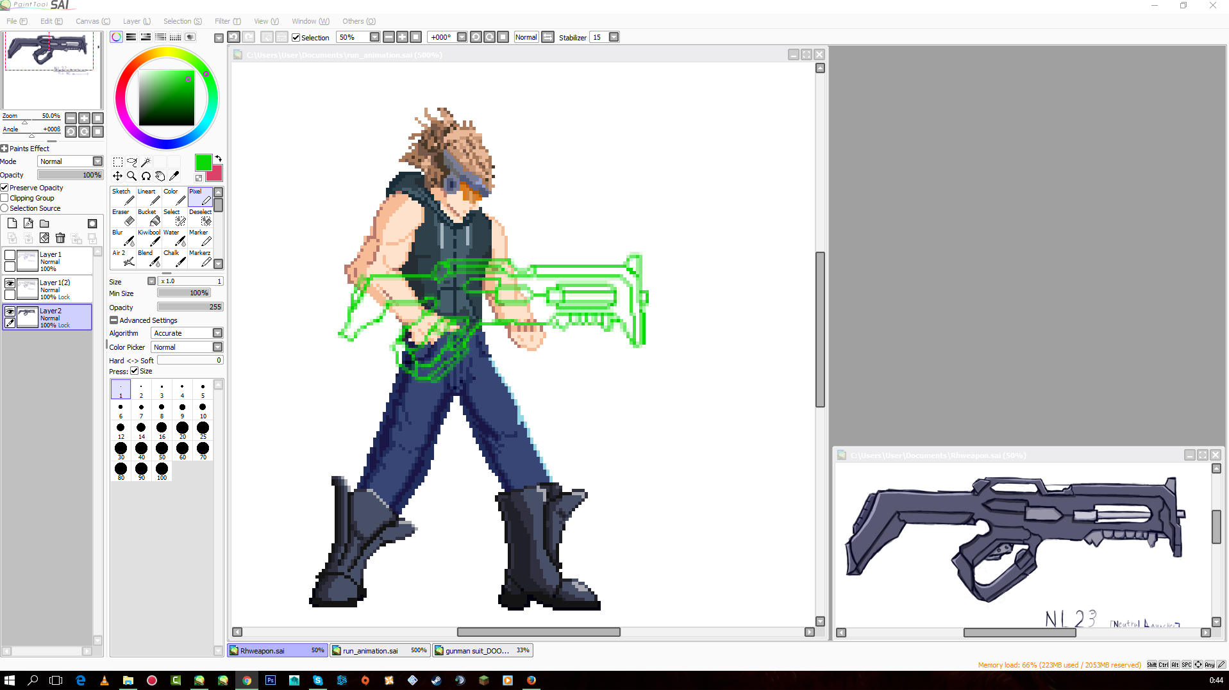1229x690 pixels.
Task: Open the File menu
Action: tap(17, 21)
